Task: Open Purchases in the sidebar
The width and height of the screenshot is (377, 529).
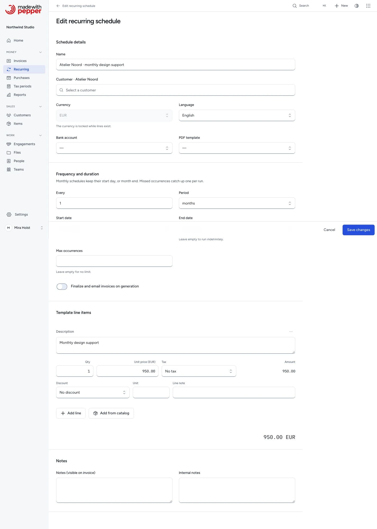Action: 24,78
